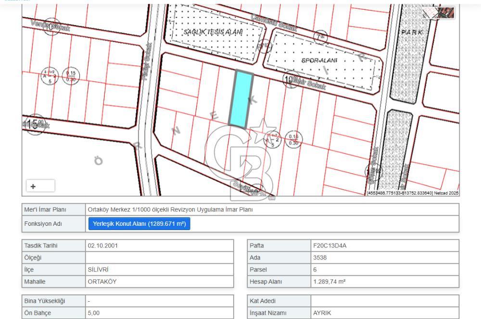Screen dimensions: 481x319
Task: Click the empty Ölçeği value field
Action: [159, 258]
